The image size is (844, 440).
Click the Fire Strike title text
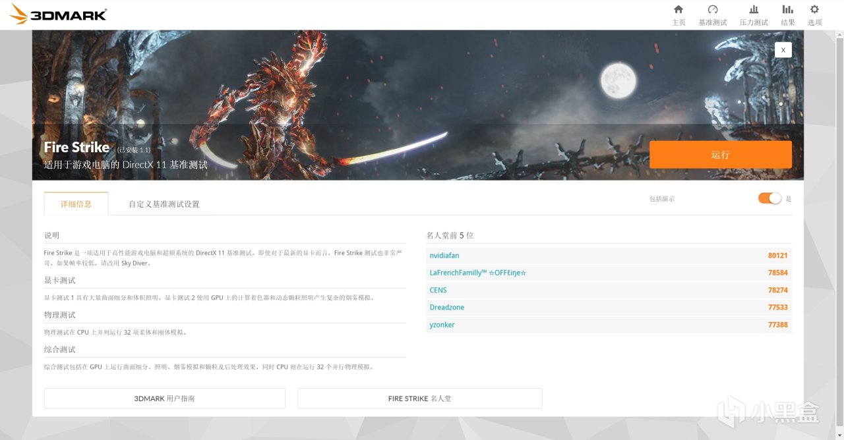[x=76, y=148]
